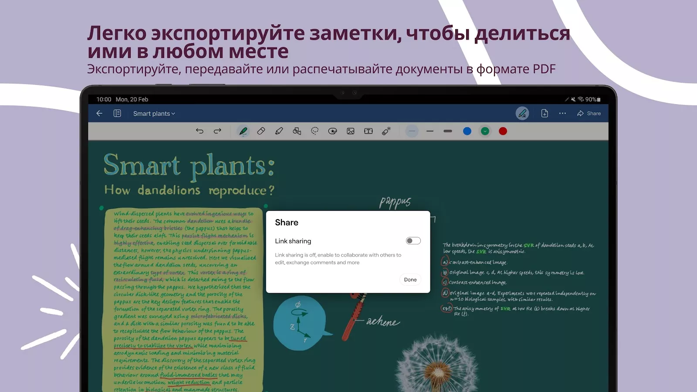Click the 'b' original image note line

click(513, 273)
